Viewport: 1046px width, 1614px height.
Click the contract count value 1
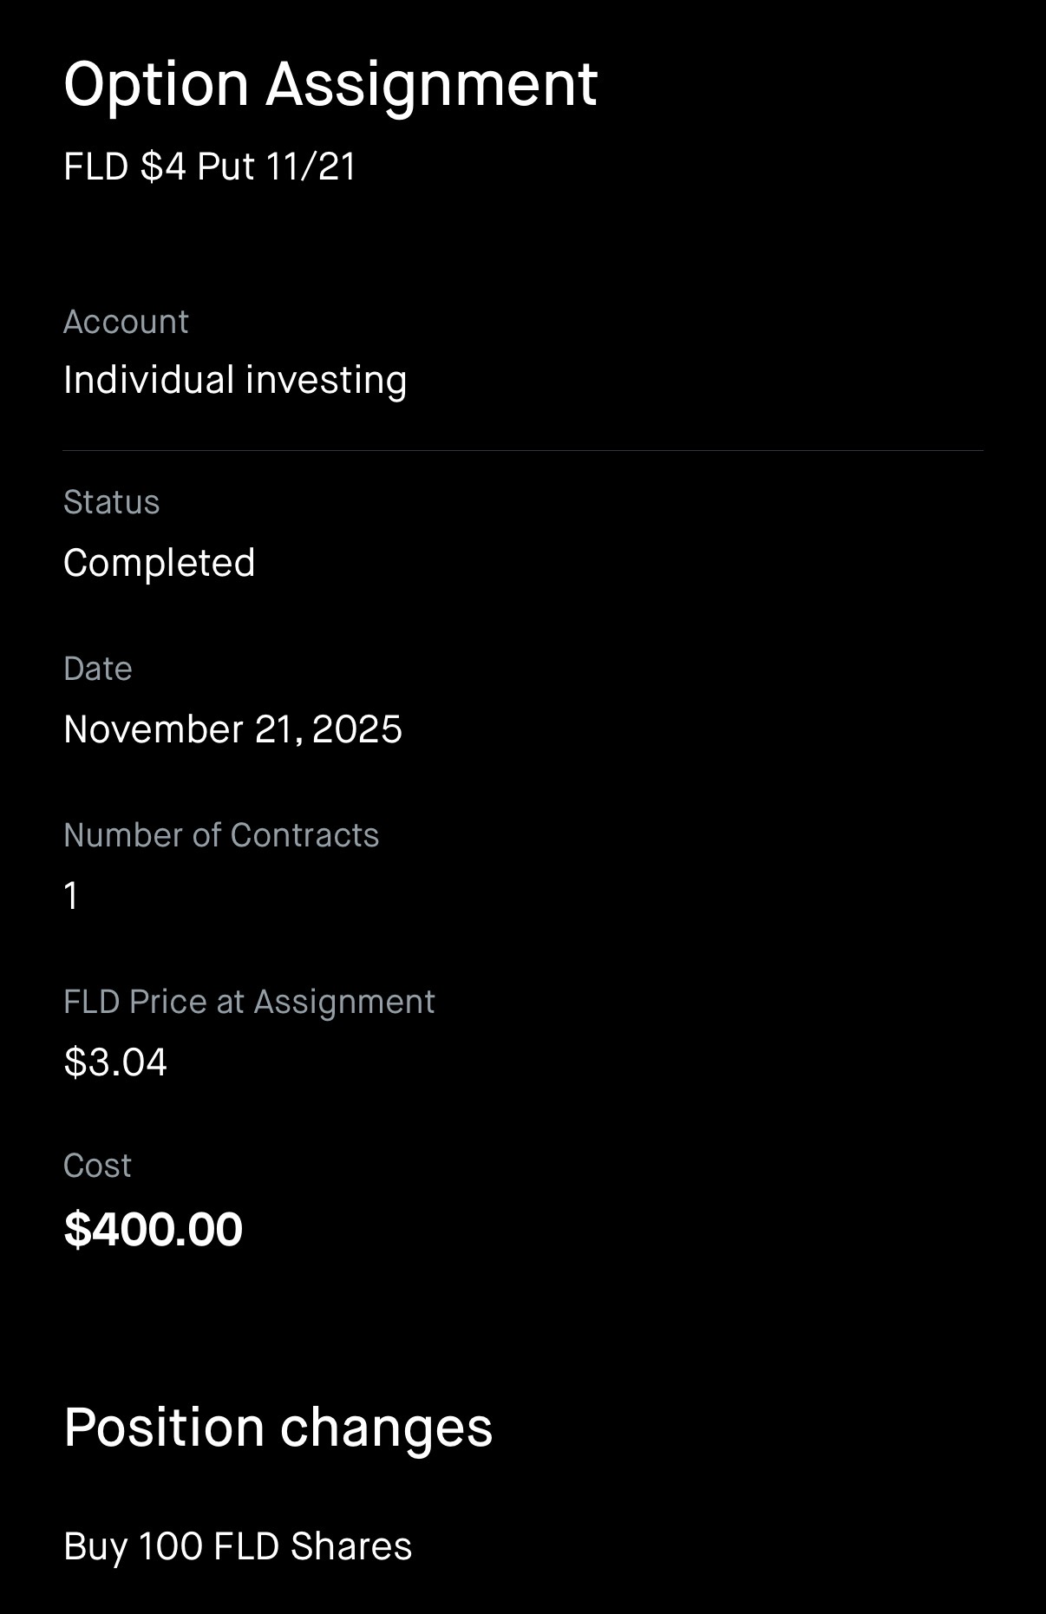pyautogui.click(x=71, y=896)
